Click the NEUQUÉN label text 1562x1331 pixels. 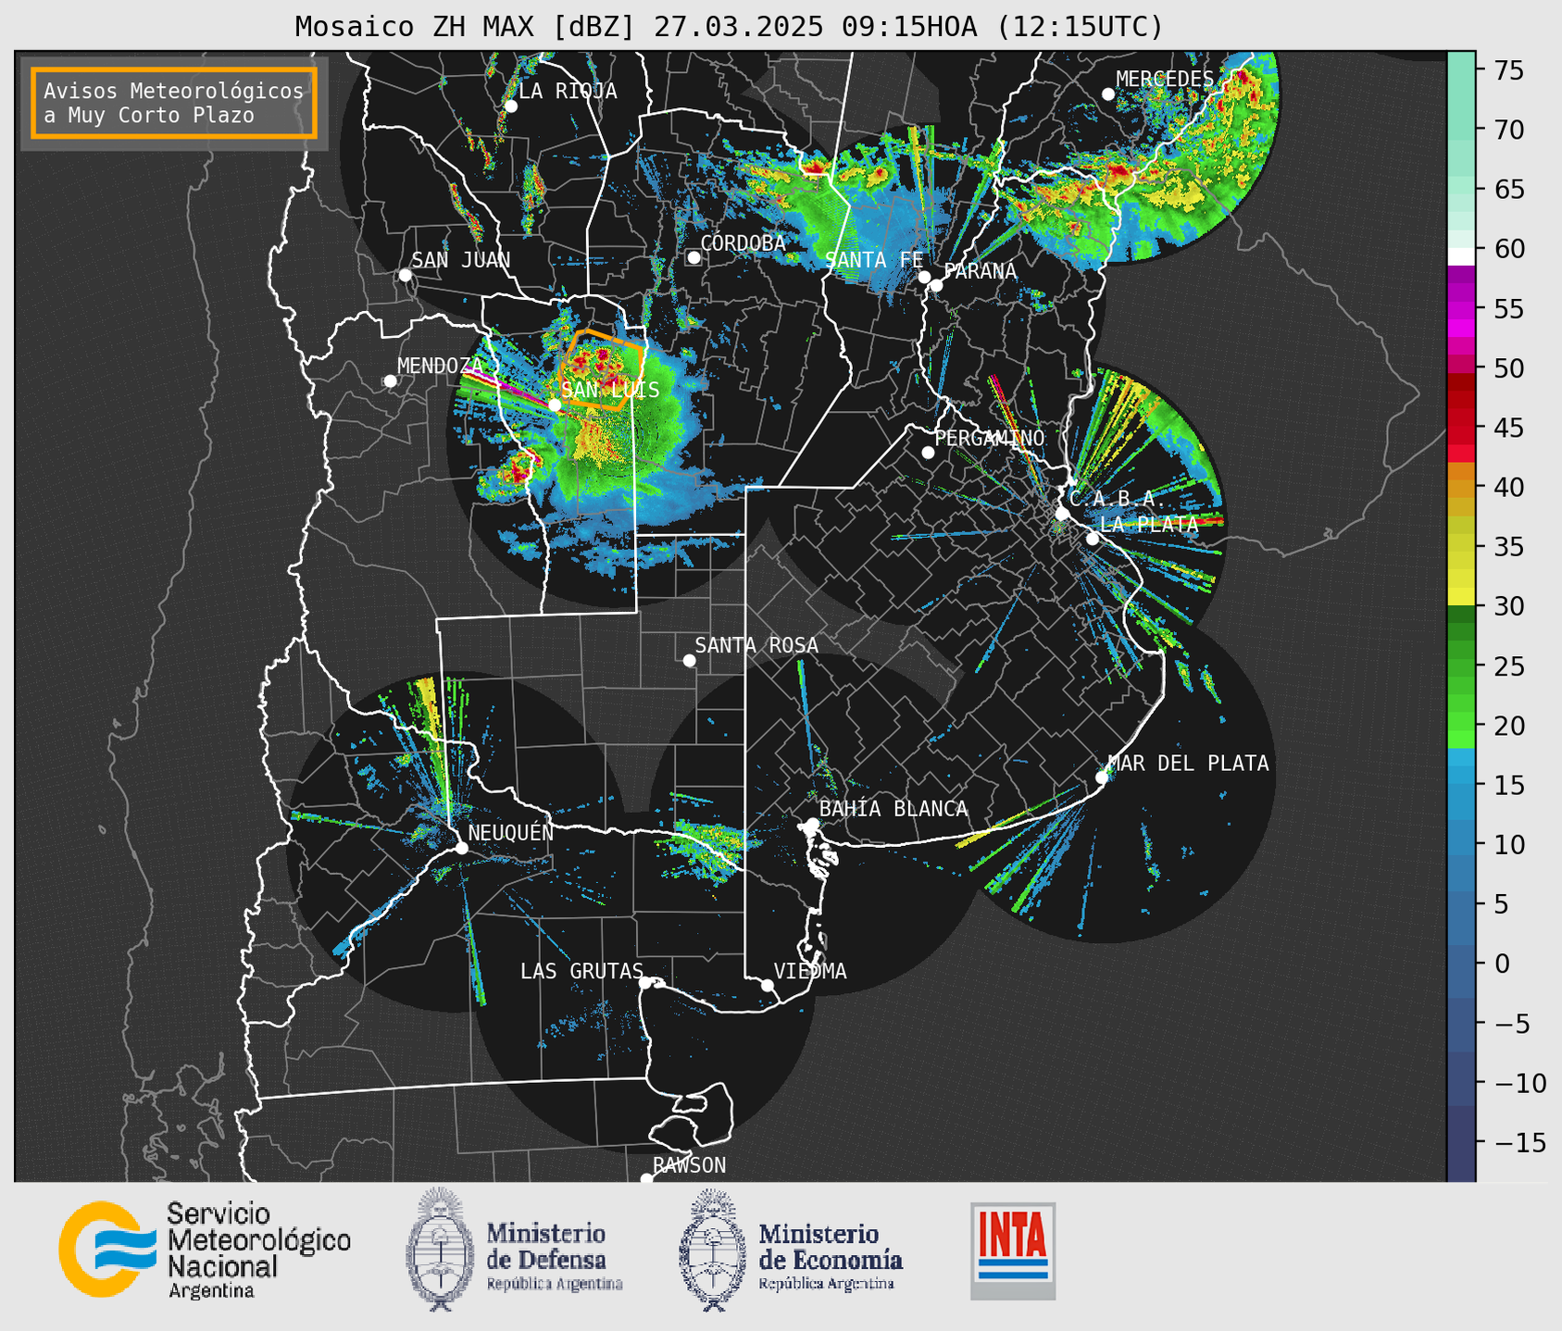511,832
